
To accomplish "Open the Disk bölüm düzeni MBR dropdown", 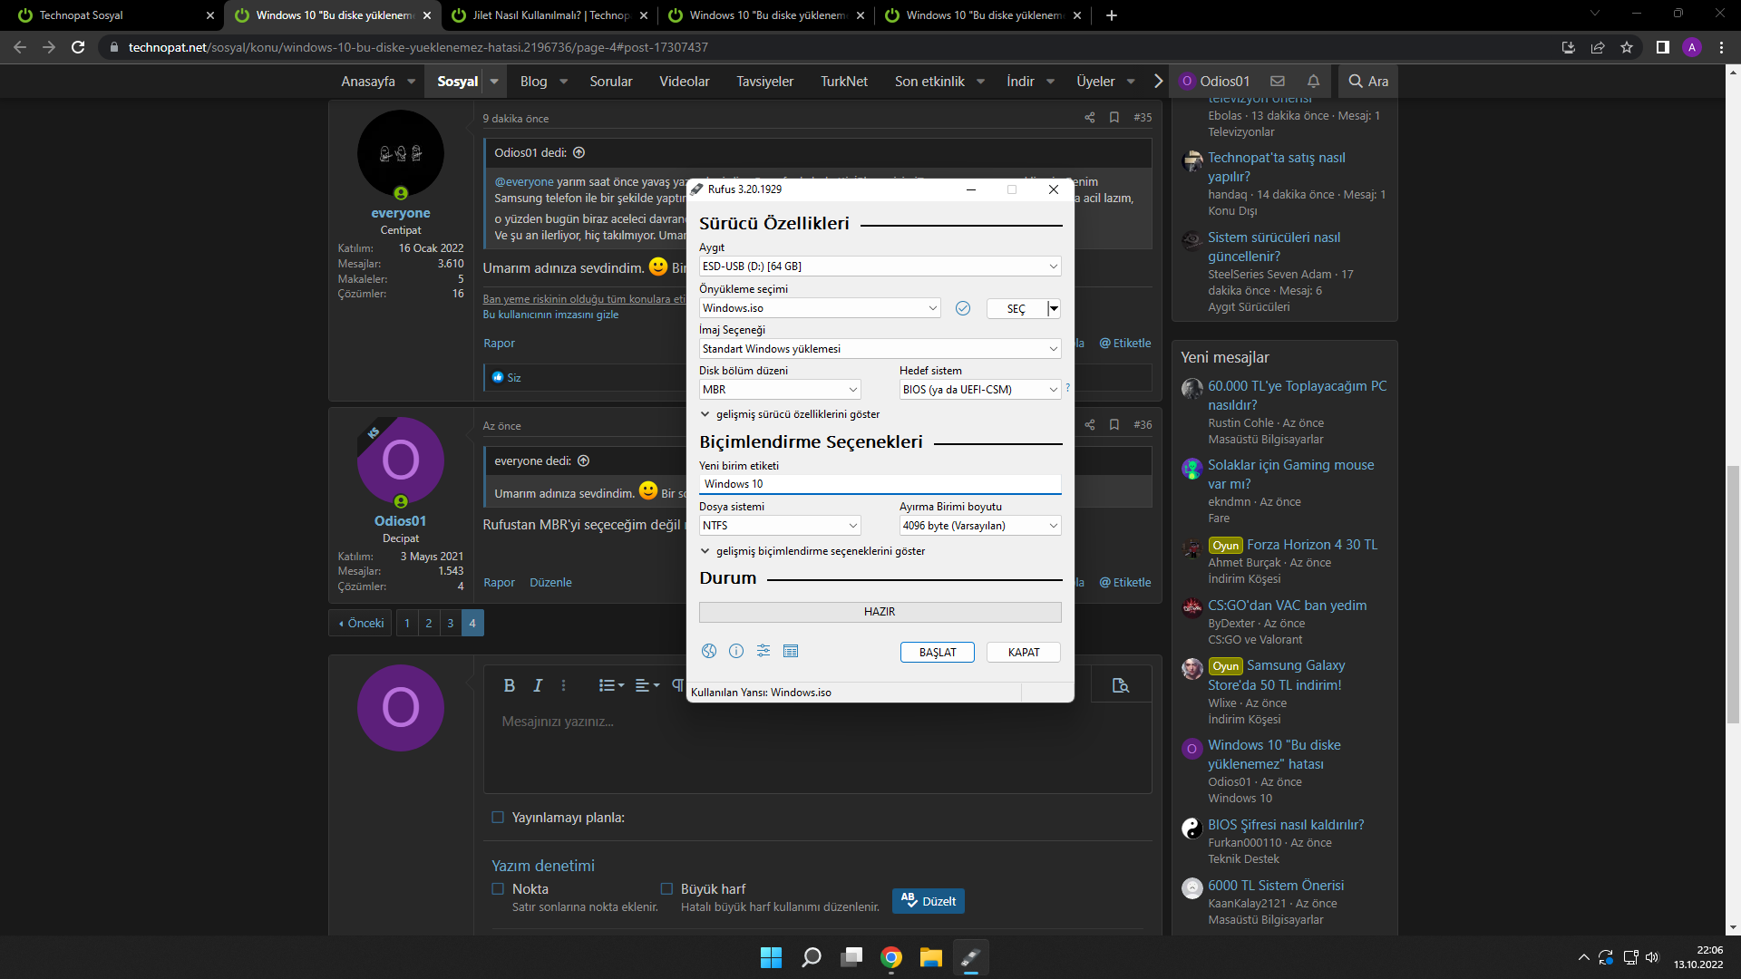I will 779,390.
